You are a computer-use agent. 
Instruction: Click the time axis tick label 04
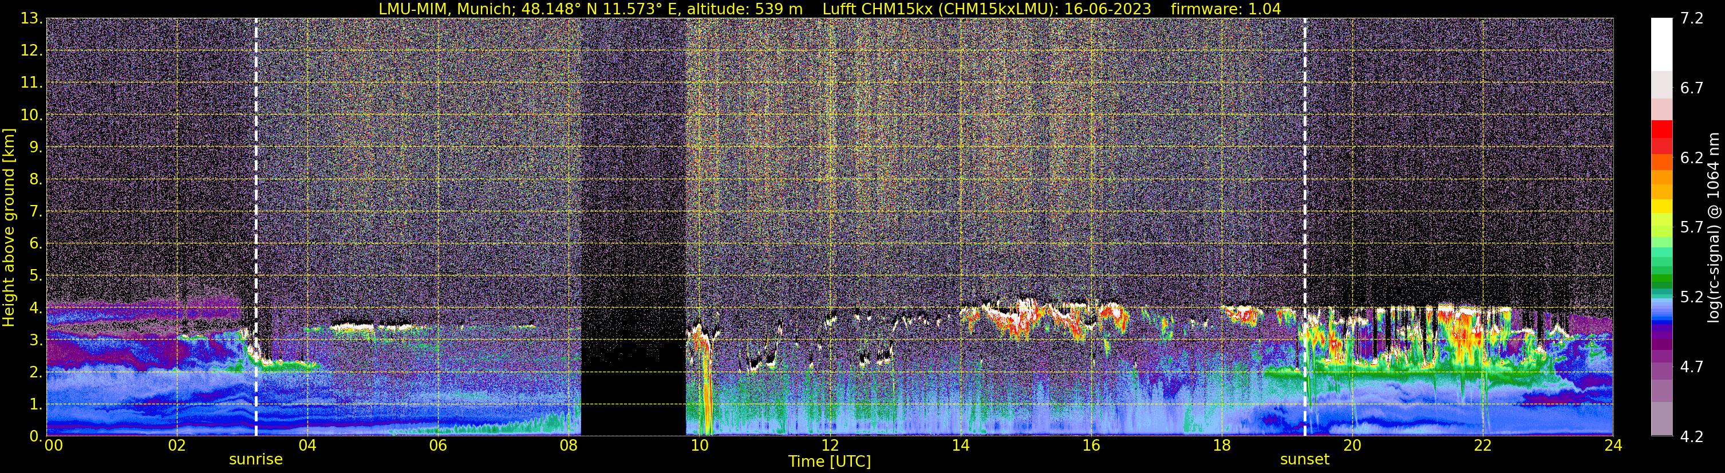pos(307,446)
